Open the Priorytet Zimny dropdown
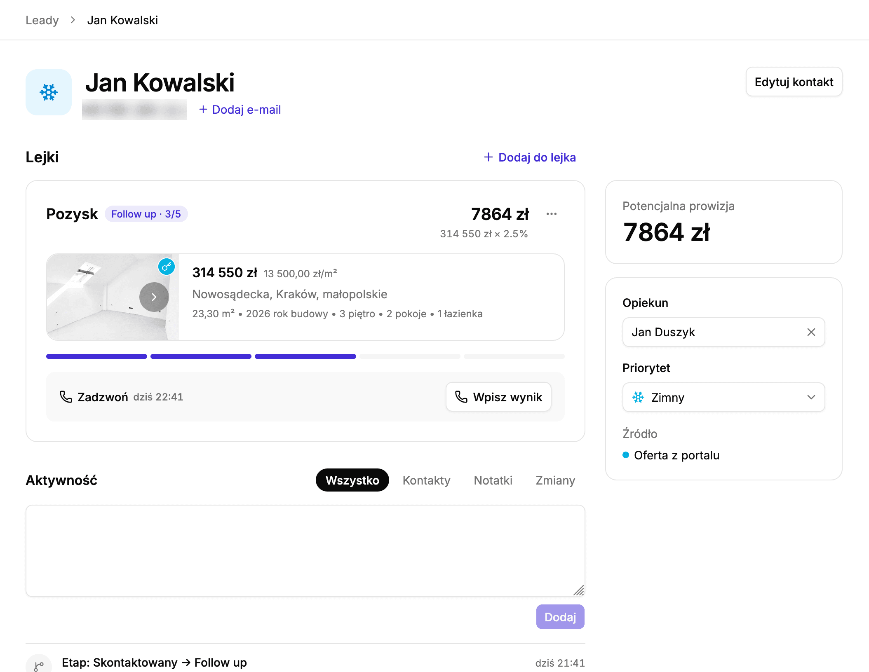Image resolution: width=869 pixels, height=672 pixels. coord(723,397)
